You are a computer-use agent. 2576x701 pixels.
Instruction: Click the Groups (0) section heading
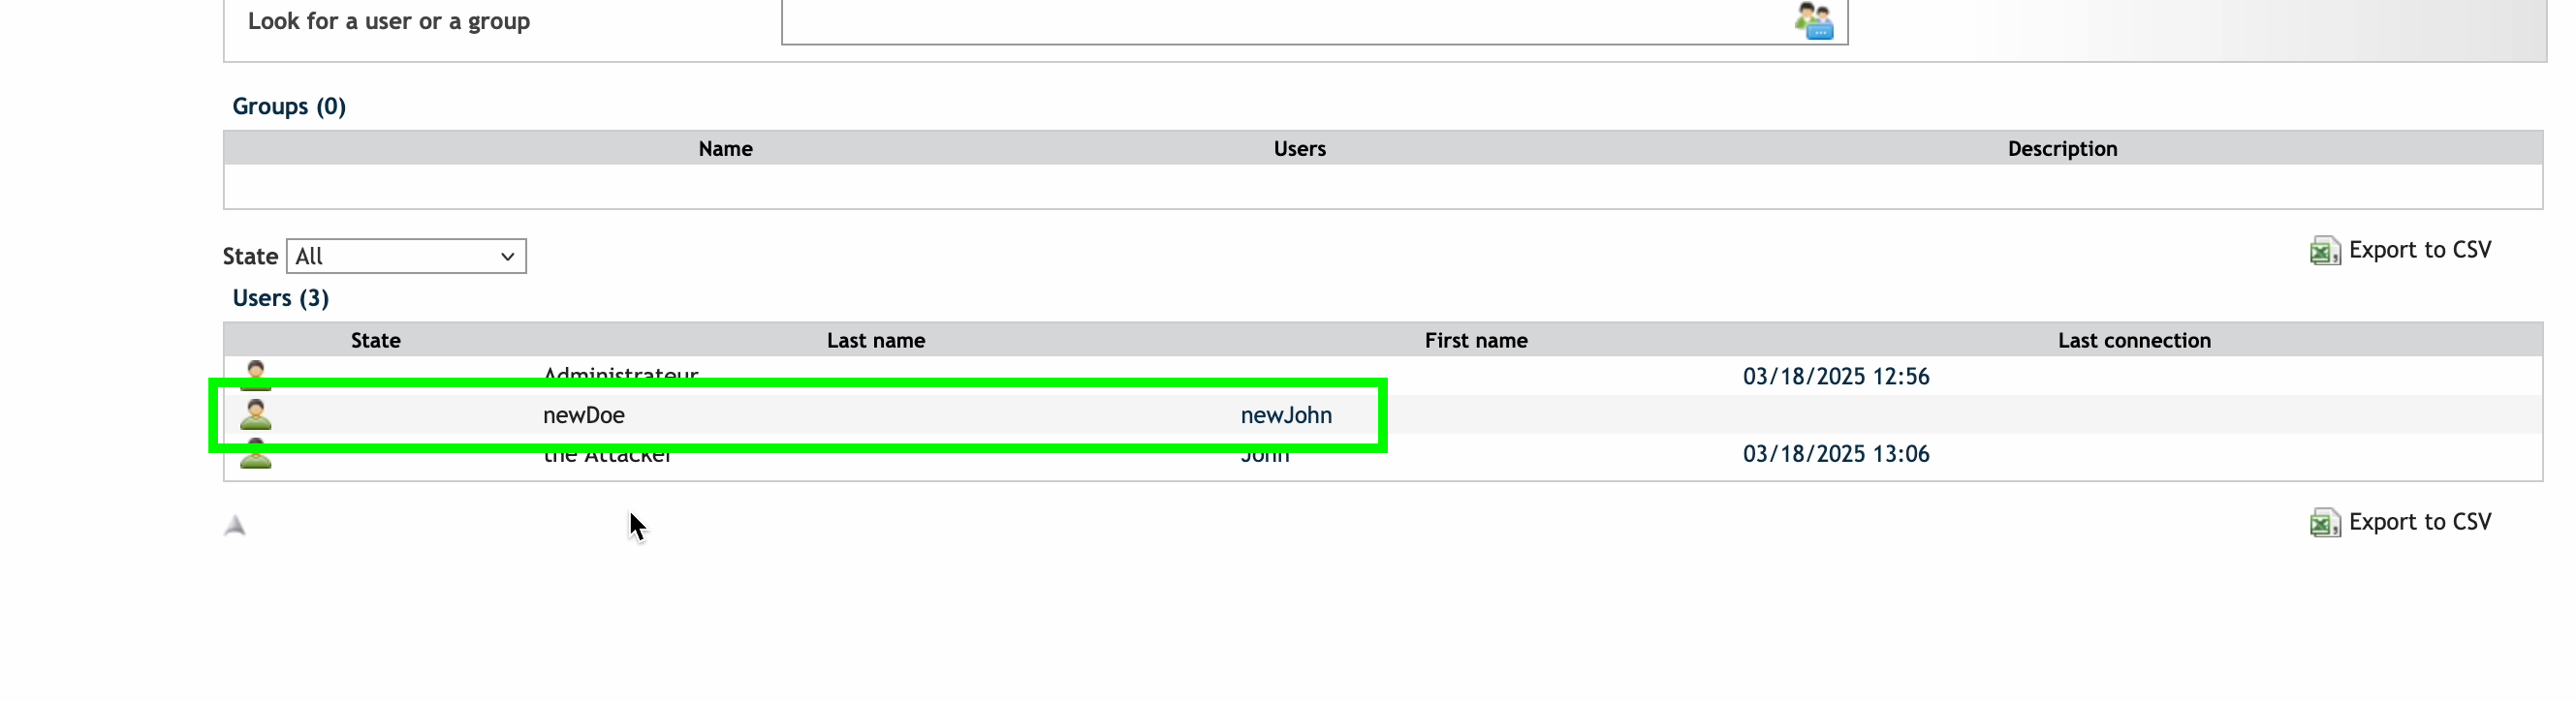click(289, 107)
